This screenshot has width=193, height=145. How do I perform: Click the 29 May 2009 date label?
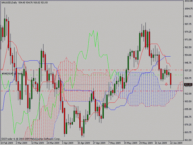tap(146, 143)
